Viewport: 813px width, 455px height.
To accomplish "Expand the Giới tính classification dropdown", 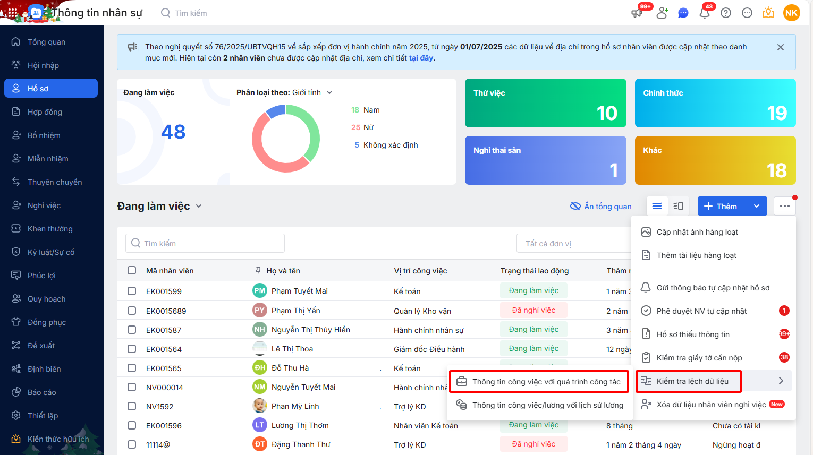I will pos(329,92).
